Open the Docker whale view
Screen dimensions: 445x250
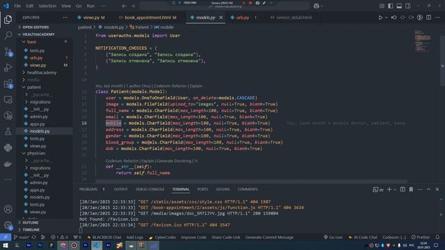point(8,164)
